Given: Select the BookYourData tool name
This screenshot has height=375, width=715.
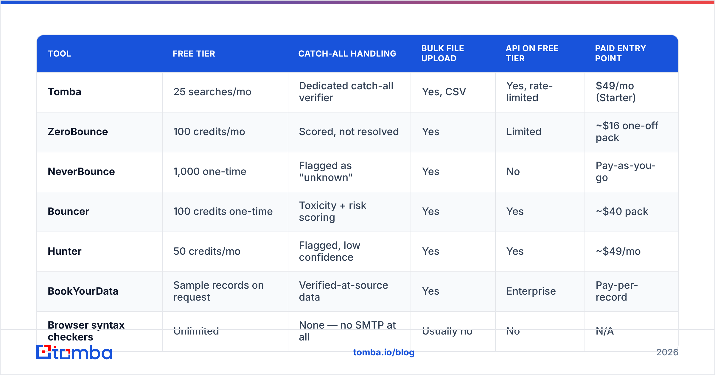Looking at the screenshot, I should [83, 291].
